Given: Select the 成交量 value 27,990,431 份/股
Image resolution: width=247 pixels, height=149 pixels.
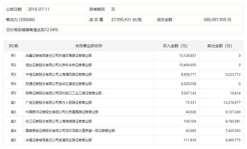Looking at the screenshot, I should [127, 20].
